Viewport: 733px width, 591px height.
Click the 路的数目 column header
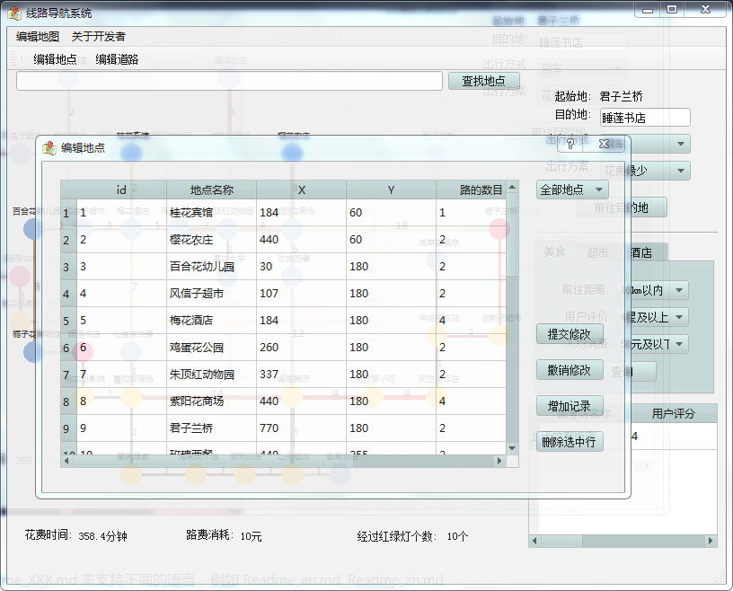click(x=472, y=190)
